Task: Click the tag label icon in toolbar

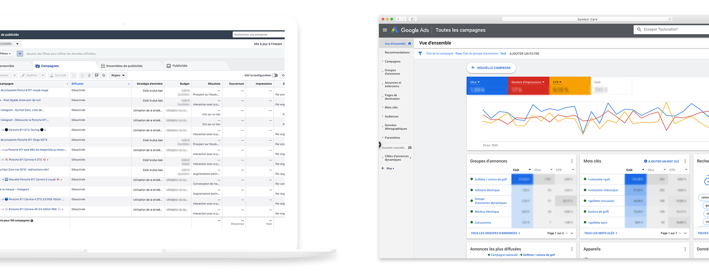Action: 104,76
